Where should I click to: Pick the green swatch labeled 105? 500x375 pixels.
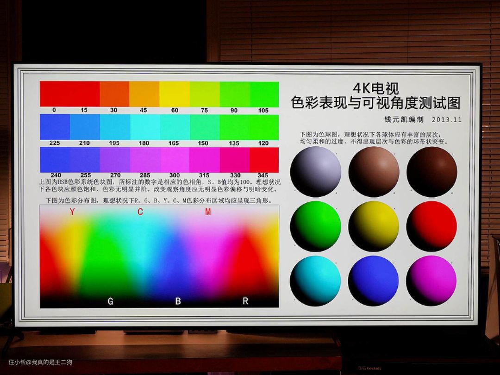264,94
